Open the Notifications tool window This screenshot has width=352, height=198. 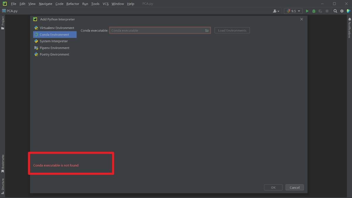(349, 28)
